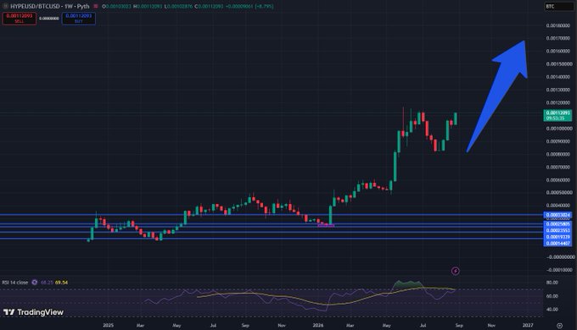
Task: Click the RSI 14 close indicator legend
Action: tap(15, 283)
